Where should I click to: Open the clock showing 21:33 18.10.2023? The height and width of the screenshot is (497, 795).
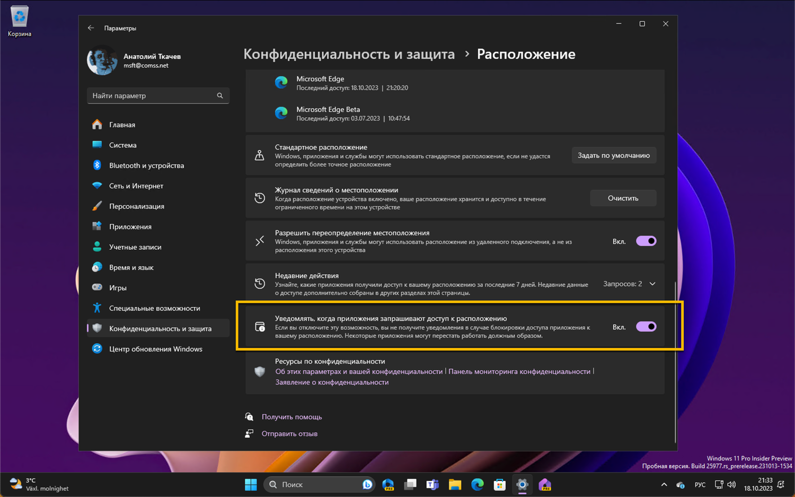[x=758, y=484]
